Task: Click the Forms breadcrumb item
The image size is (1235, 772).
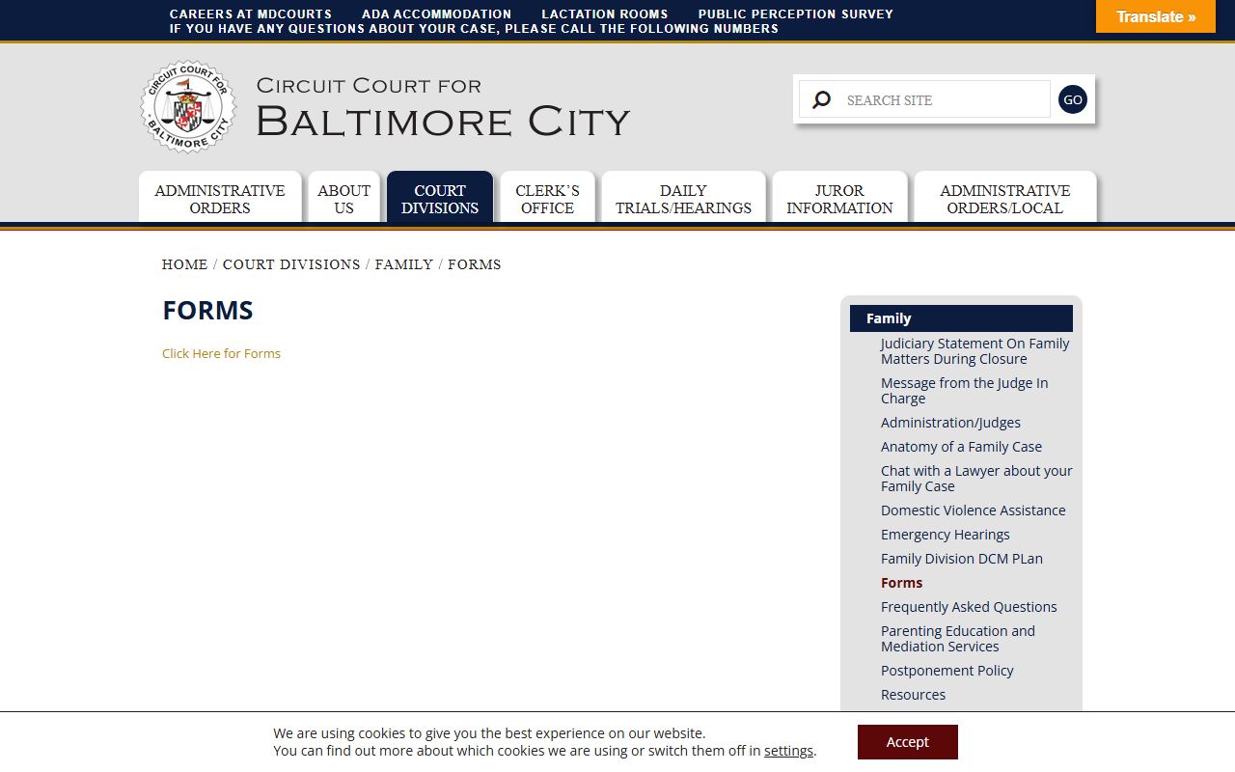Action: 475,264
